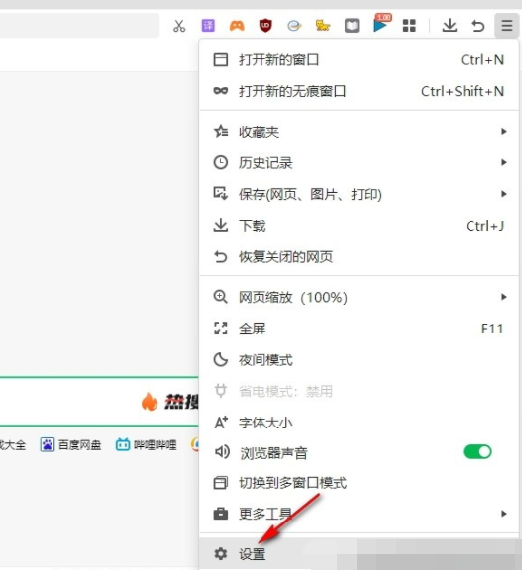Viewport: 522px width, 570px height.
Task: Open the gray reading book icon
Action: coord(352,26)
